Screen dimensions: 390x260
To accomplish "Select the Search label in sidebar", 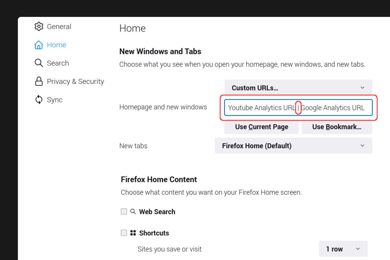I will [58, 63].
